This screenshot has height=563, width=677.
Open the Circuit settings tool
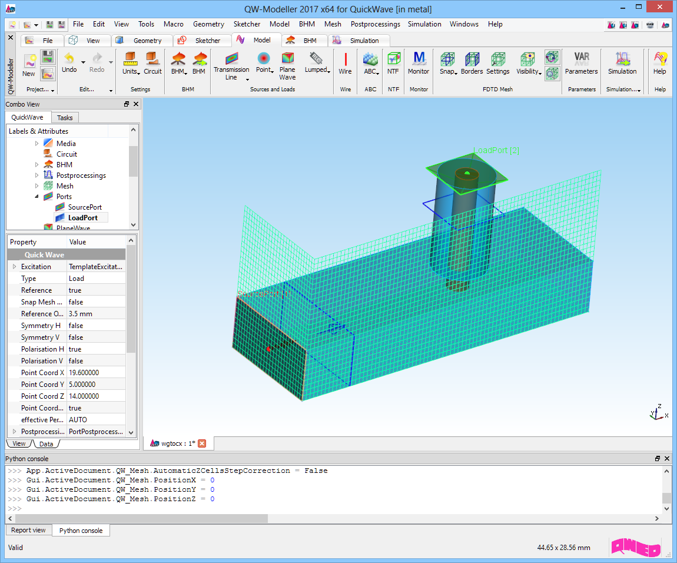coord(152,63)
